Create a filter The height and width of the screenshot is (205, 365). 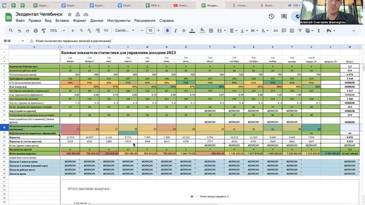click(x=300, y=30)
